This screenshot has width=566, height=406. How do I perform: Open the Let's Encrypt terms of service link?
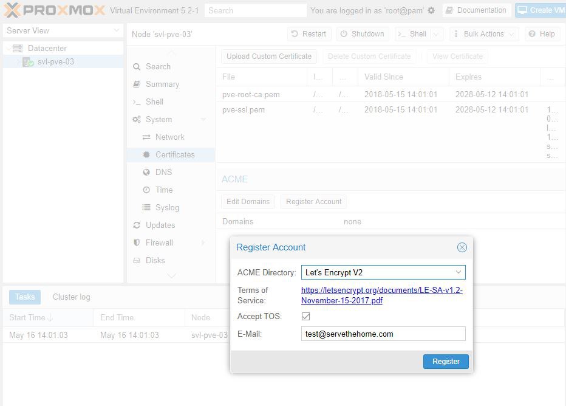pos(381,295)
